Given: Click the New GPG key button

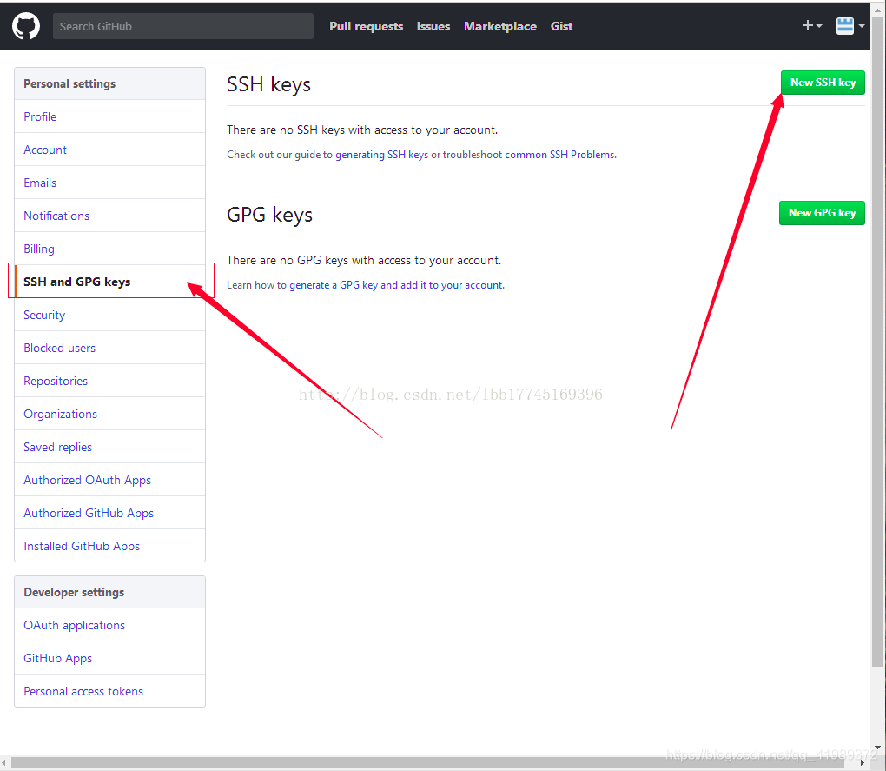Looking at the screenshot, I should [x=822, y=213].
